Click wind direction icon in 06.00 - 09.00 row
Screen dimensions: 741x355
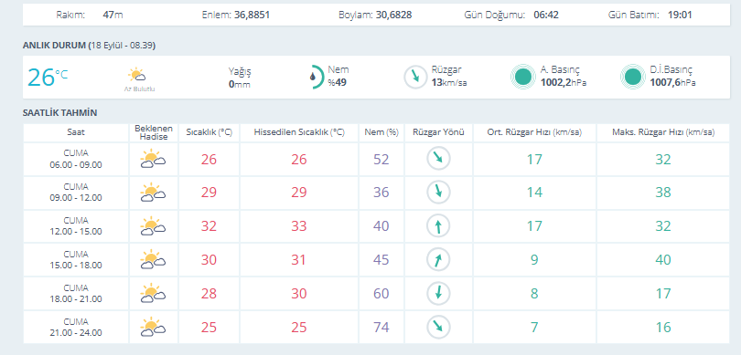point(438,159)
